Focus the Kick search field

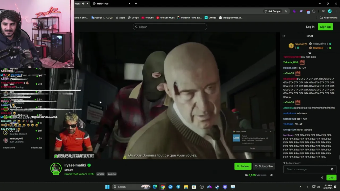(x=170, y=27)
